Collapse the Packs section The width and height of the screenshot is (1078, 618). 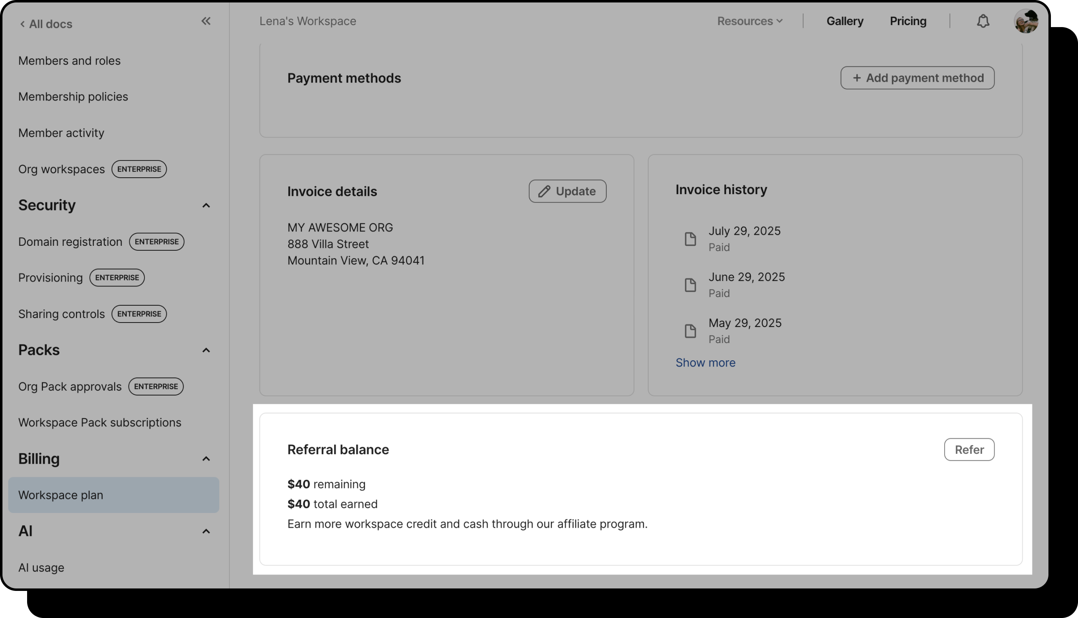pyautogui.click(x=206, y=350)
